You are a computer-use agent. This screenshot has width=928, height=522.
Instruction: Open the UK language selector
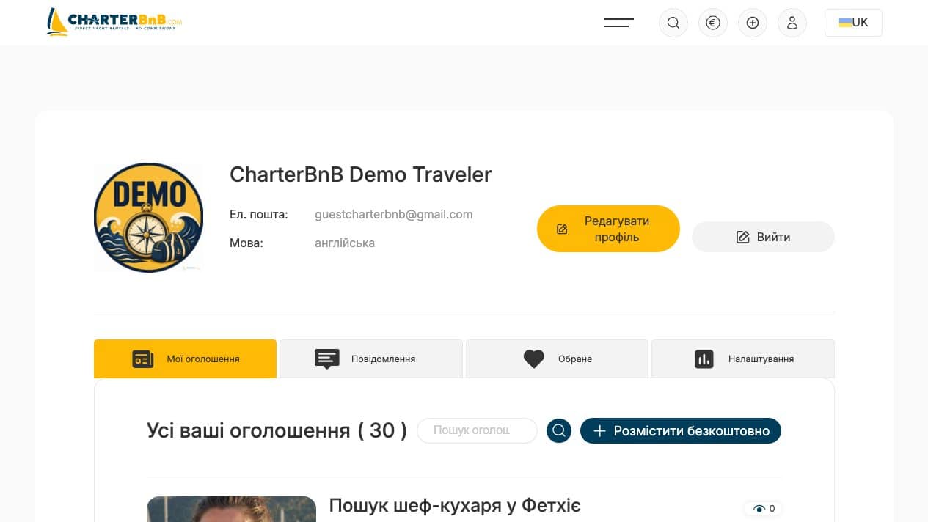point(853,23)
